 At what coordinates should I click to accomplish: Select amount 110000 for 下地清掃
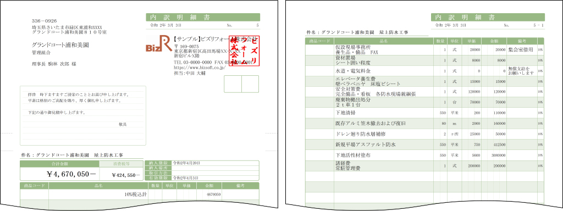pos(500,113)
